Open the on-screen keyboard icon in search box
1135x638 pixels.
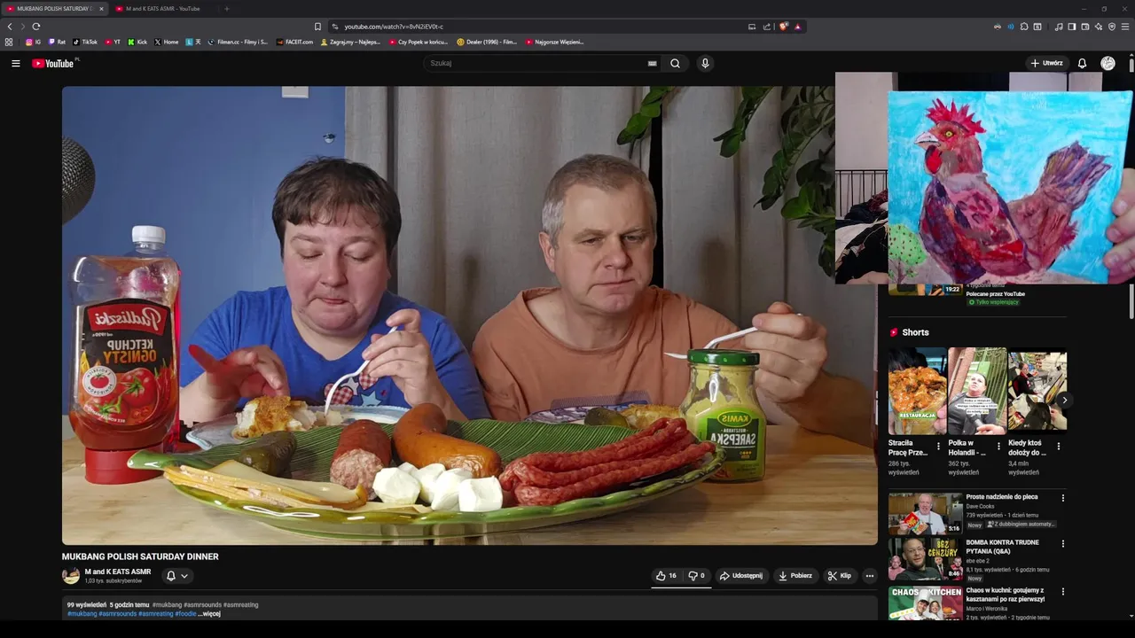[653, 64]
